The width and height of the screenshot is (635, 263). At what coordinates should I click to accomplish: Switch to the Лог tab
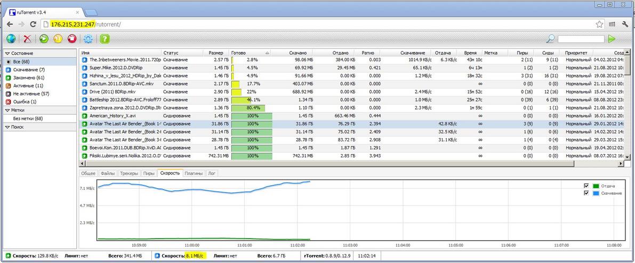211,173
